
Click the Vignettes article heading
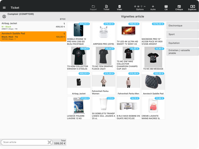coord(132,17)
